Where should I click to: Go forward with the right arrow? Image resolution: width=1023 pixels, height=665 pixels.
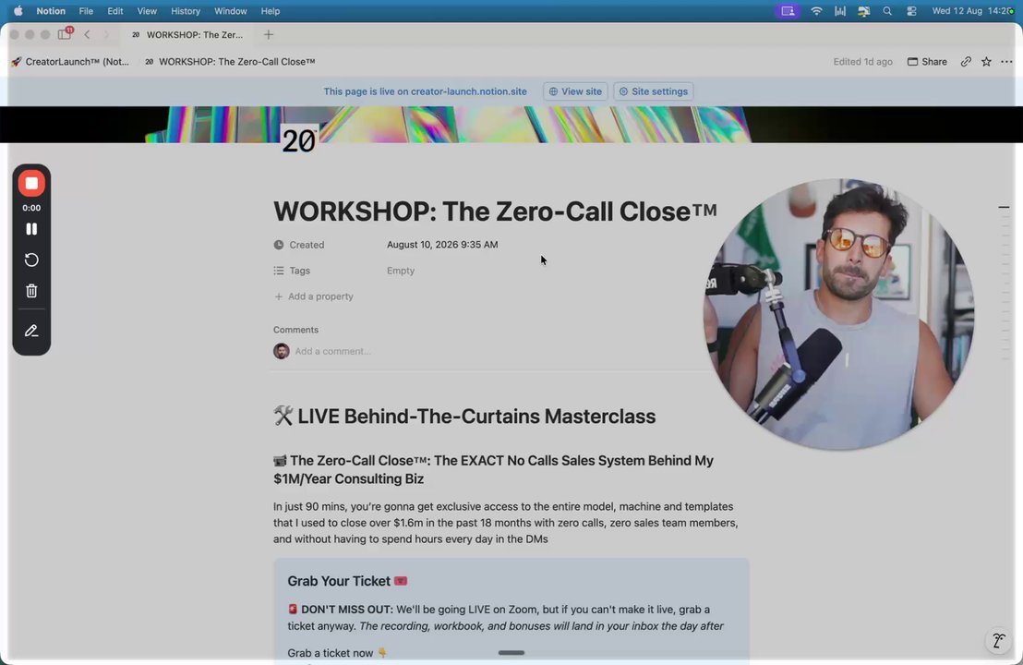click(106, 34)
